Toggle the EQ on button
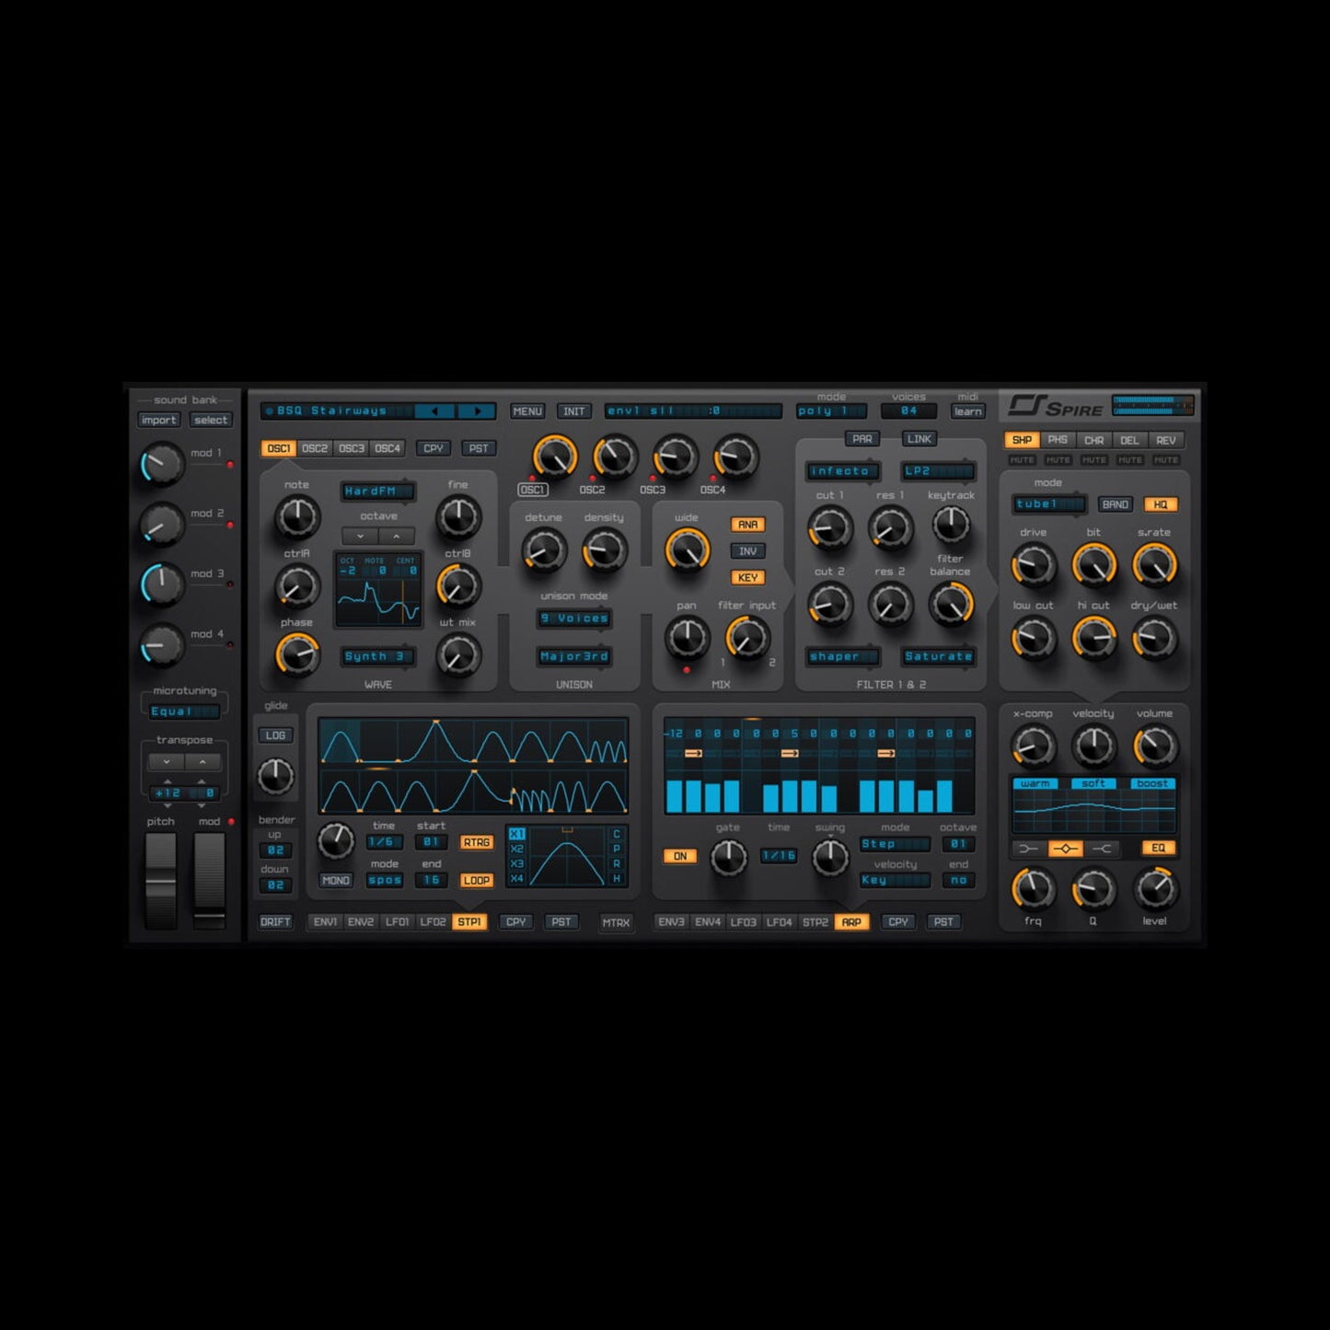This screenshot has height=1330, width=1330. [x=1158, y=849]
